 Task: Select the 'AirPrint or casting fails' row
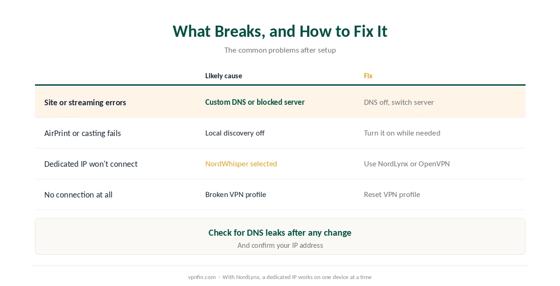coord(280,133)
